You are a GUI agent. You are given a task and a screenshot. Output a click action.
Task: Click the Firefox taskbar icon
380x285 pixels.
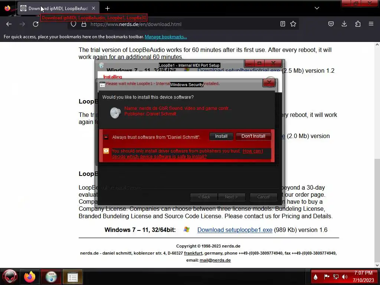30,277
